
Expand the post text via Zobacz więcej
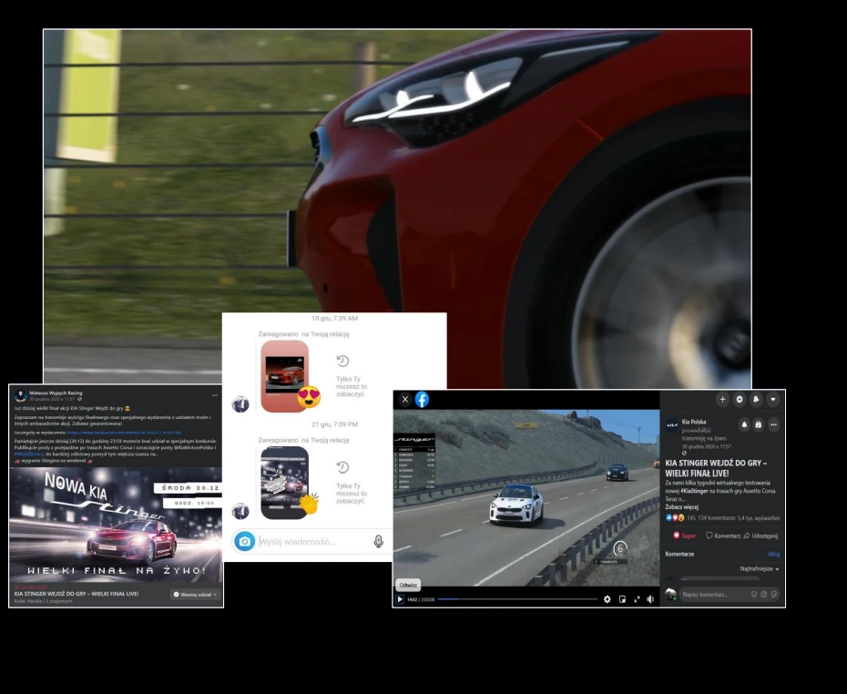[x=682, y=507]
